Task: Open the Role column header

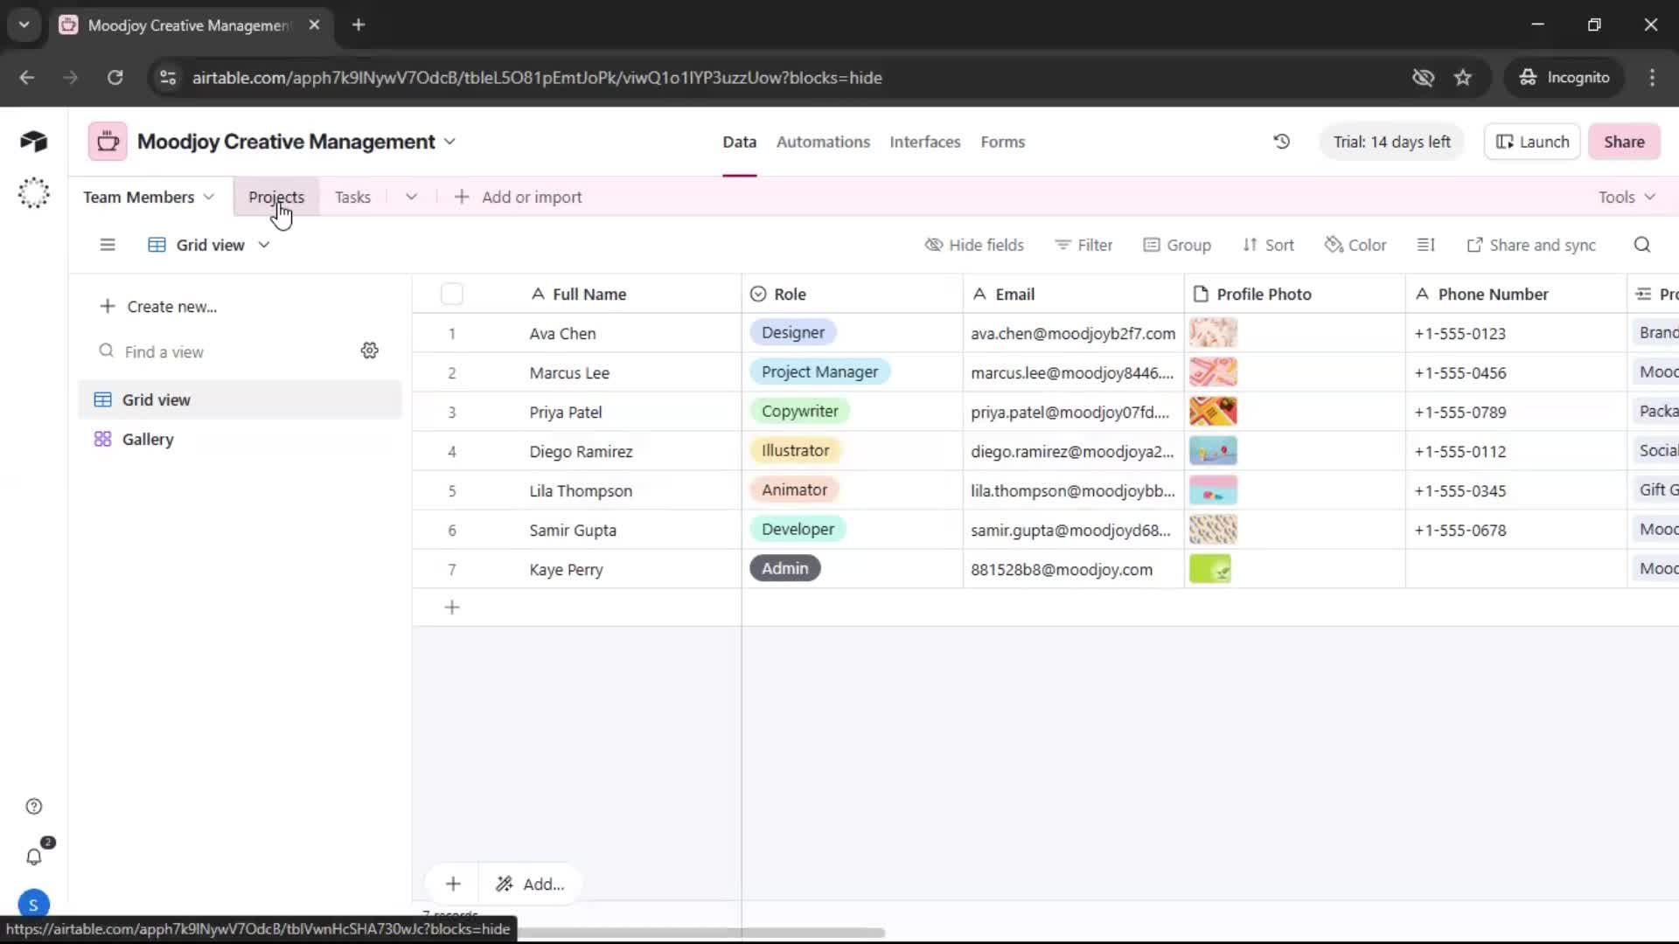Action: 853,294
